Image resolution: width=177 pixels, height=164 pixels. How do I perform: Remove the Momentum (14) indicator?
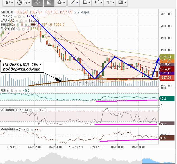(32, 130)
